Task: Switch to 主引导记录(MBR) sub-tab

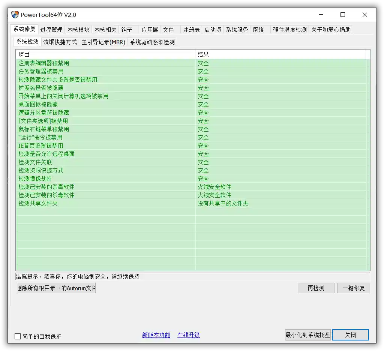Action: pos(103,42)
